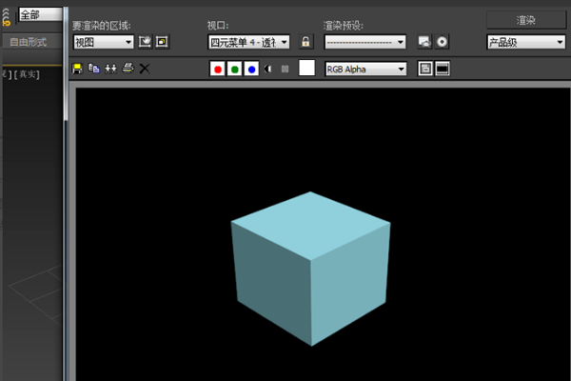Toggle the green channel button
Image resolution: width=571 pixels, height=381 pixels.
234,69
